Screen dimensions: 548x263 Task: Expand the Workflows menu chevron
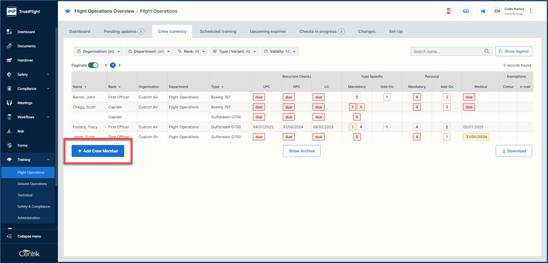tap(48, 117)
